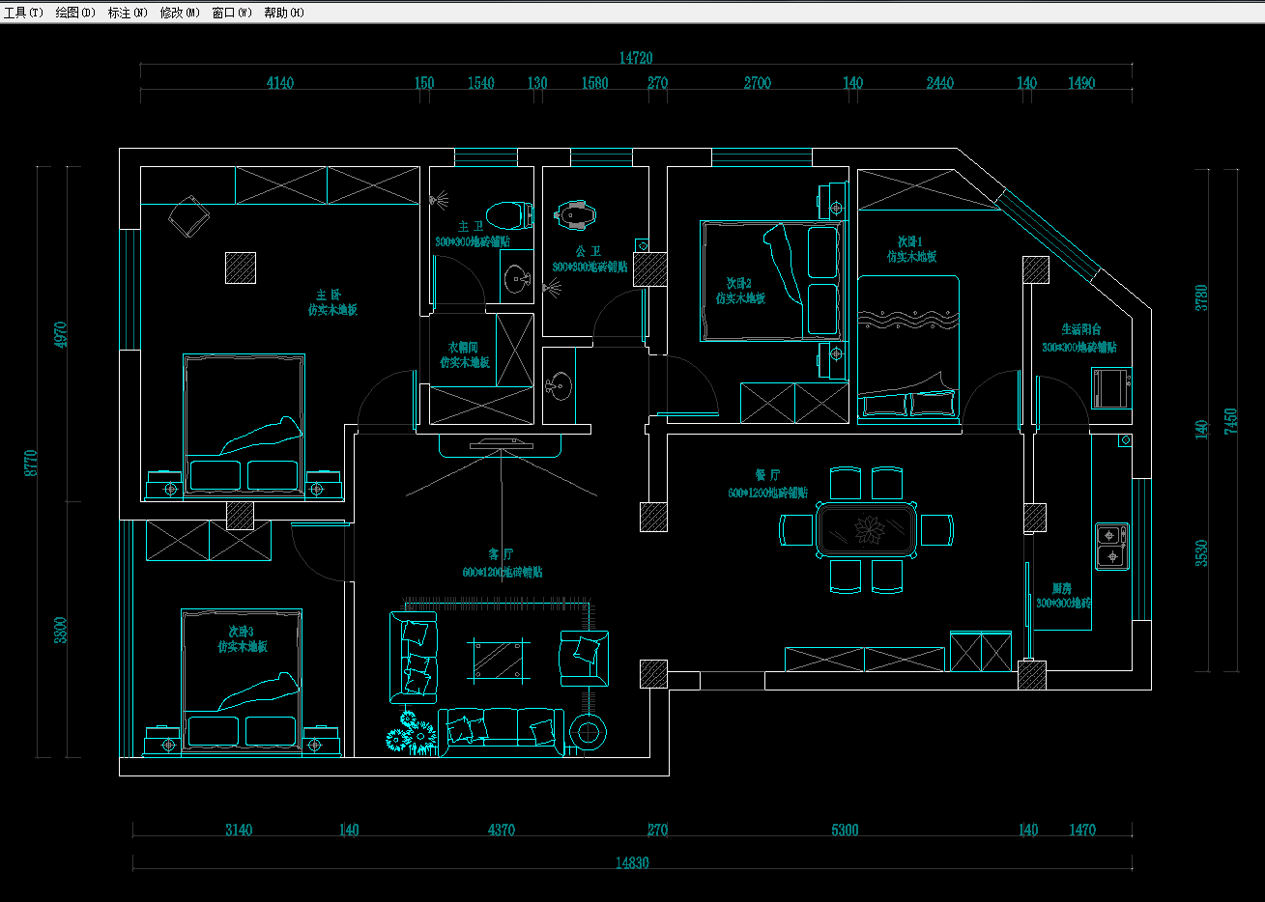Pick the washing machine in 生活阳台
Viewport: 1265px width, 902px height.
click(x=1112, y=388)
